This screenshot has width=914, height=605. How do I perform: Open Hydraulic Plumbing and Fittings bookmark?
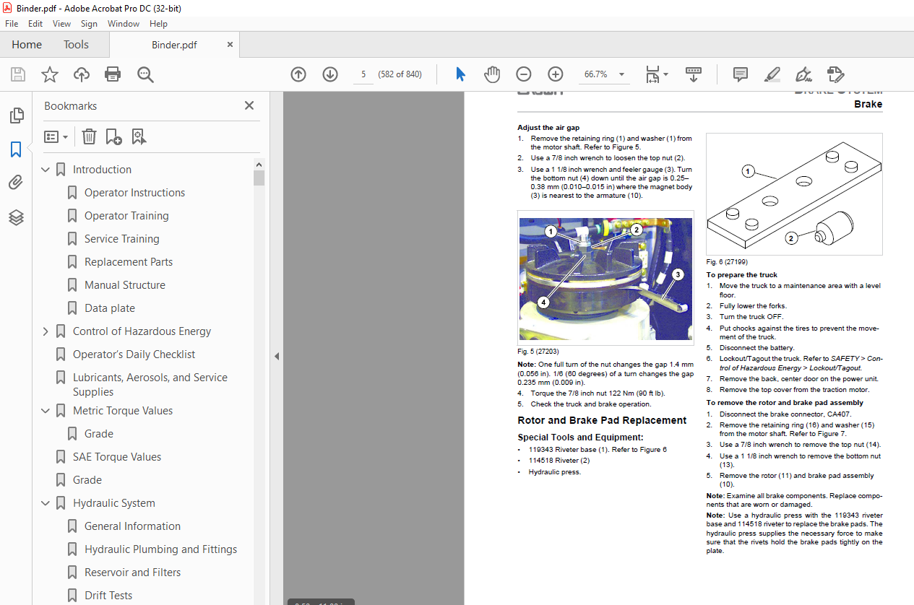(x=161, y=549)
